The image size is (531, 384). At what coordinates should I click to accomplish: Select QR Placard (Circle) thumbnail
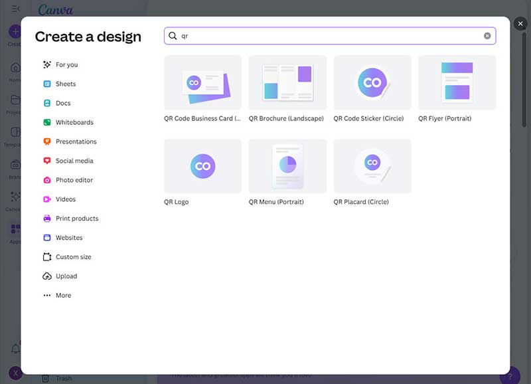[372, 166]
